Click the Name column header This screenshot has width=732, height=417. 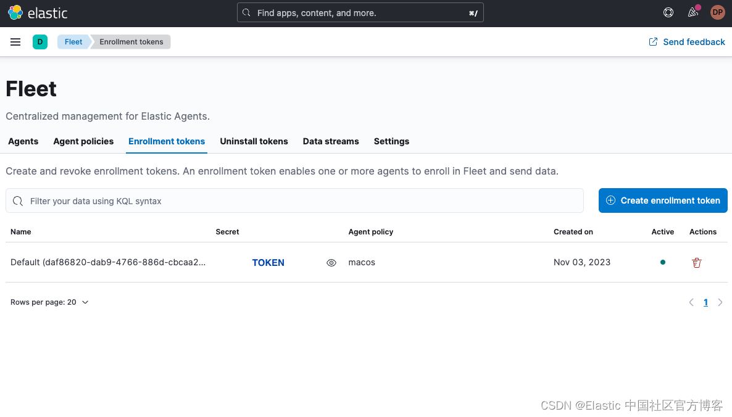[21, 232]
